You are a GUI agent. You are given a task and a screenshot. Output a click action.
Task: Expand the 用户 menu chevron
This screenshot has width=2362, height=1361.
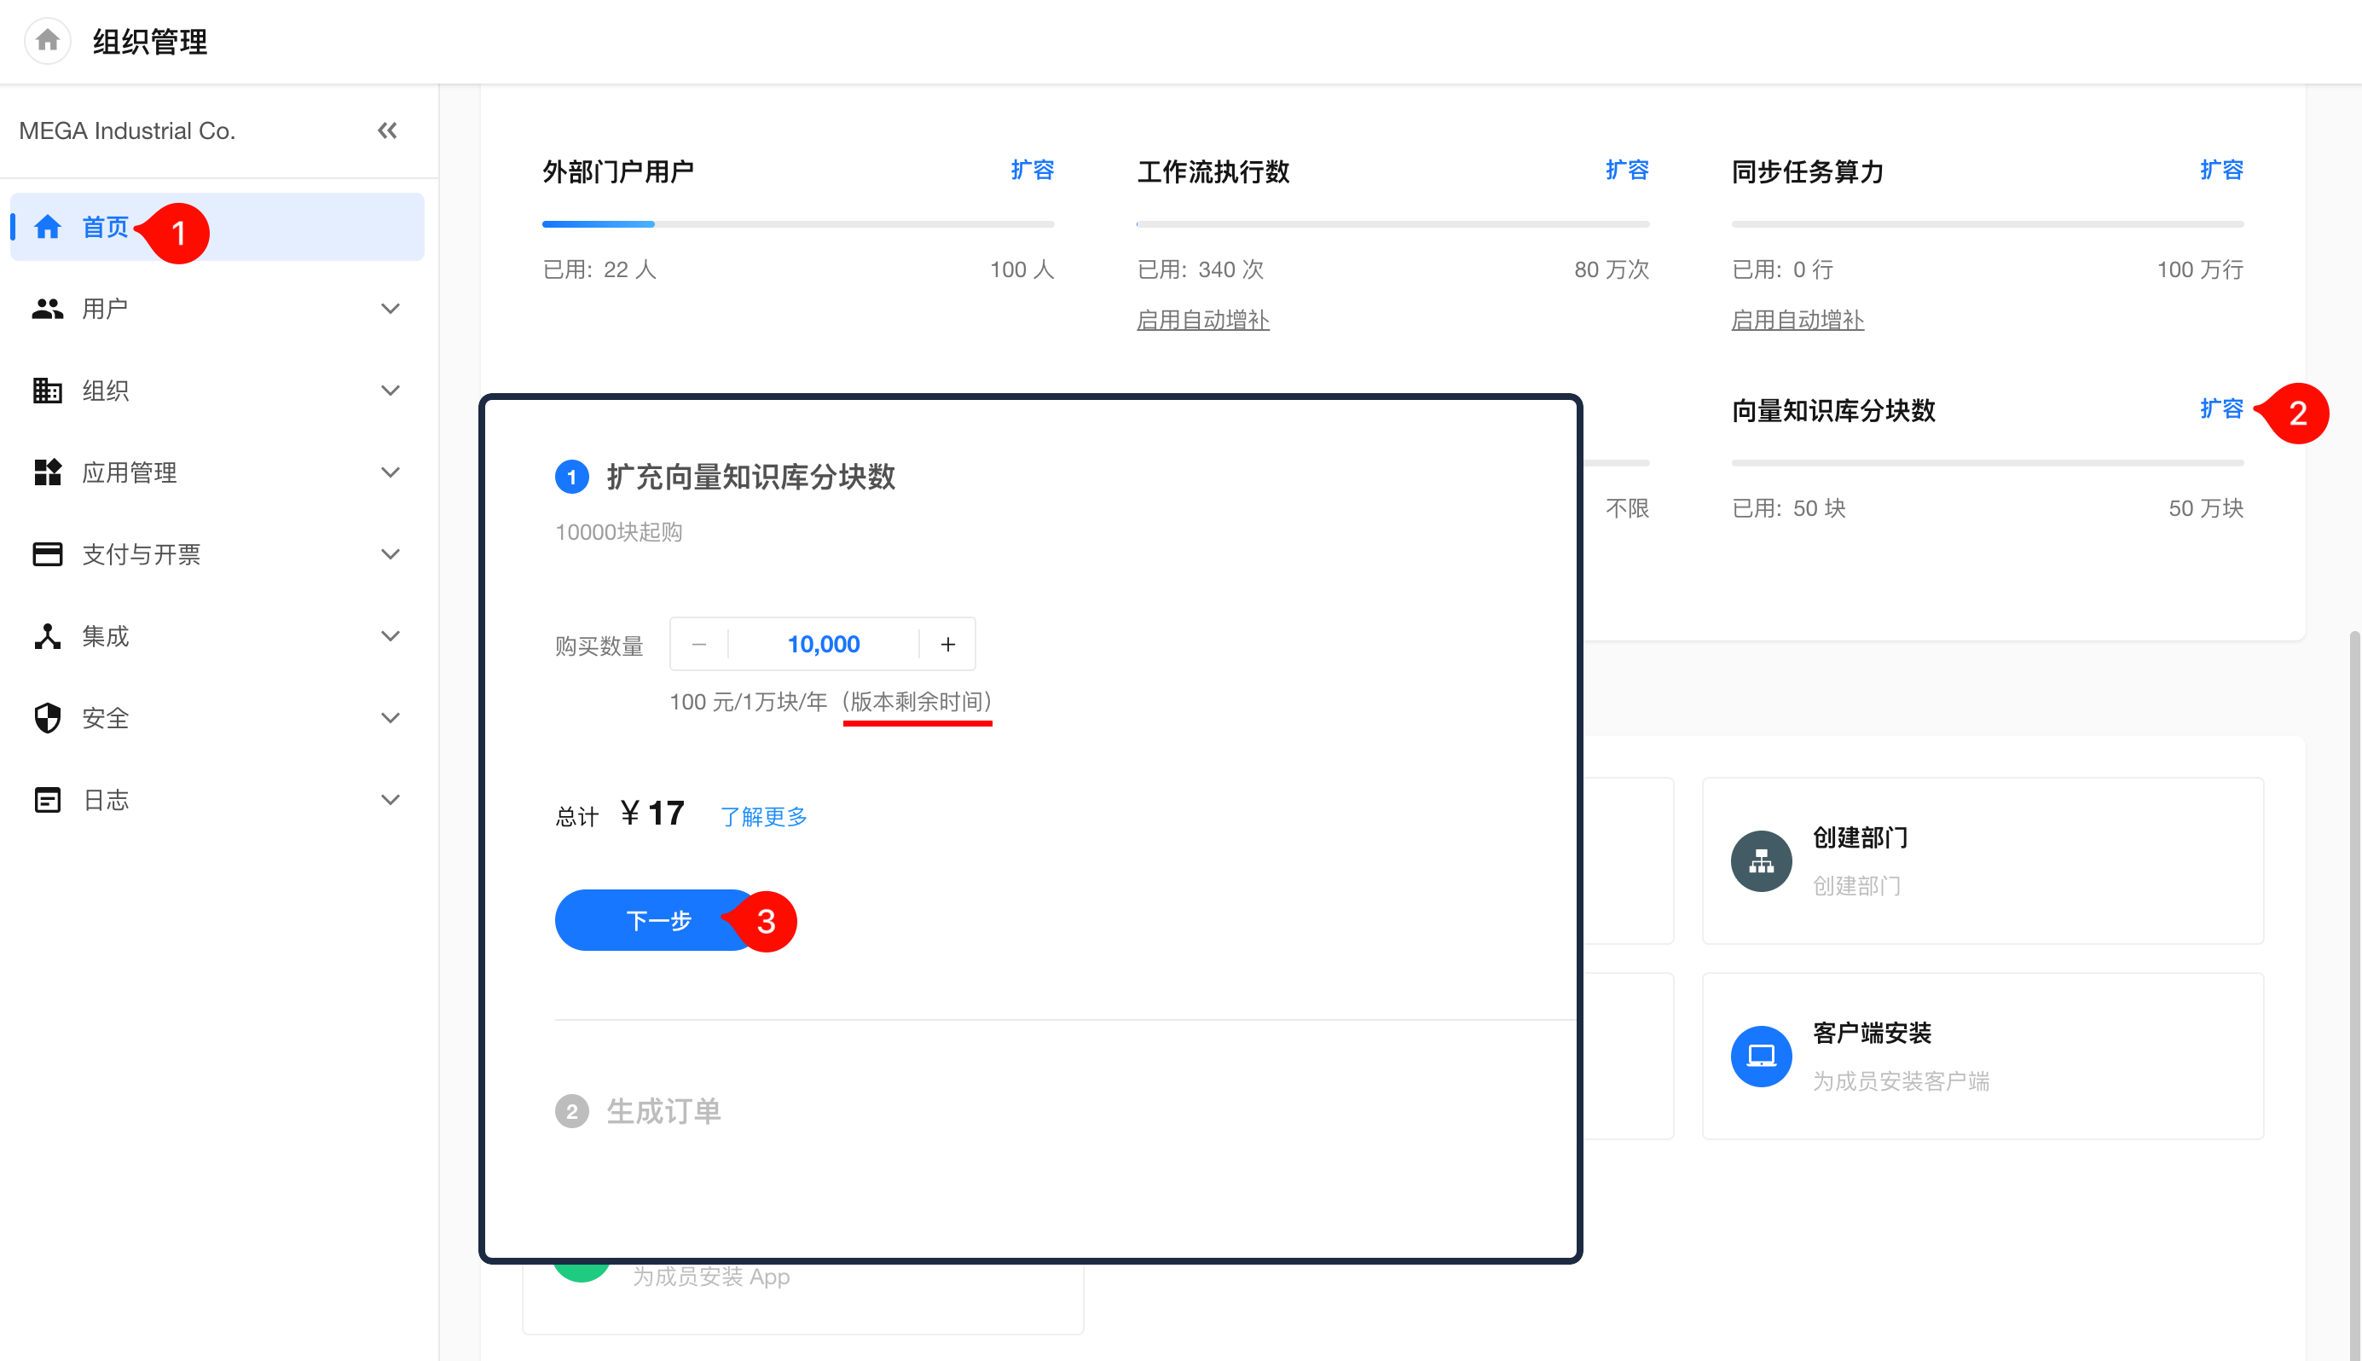[x=391, y=309]
